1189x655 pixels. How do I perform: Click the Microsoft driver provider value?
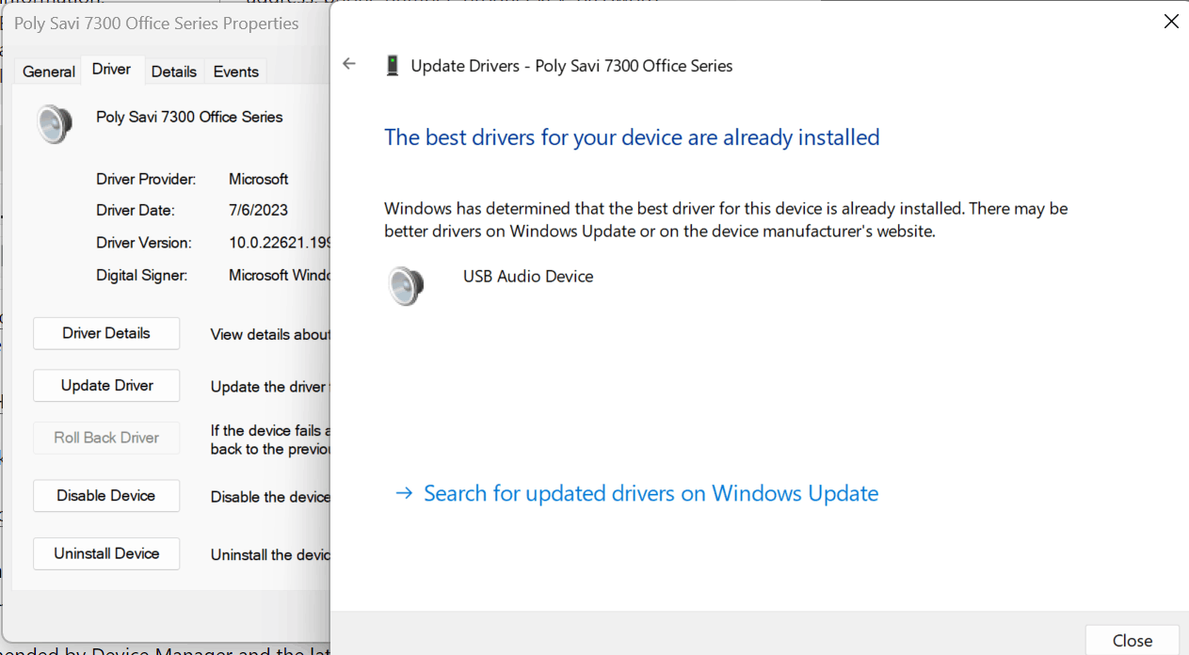point(259,179)
